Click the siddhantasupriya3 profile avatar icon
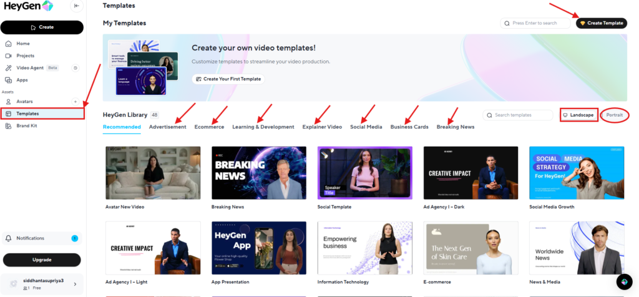Screen dimensions: 639x297 pyautogui.click(x=14, y=284)
